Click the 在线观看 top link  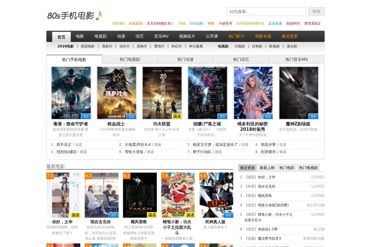[x=136, y=23]
